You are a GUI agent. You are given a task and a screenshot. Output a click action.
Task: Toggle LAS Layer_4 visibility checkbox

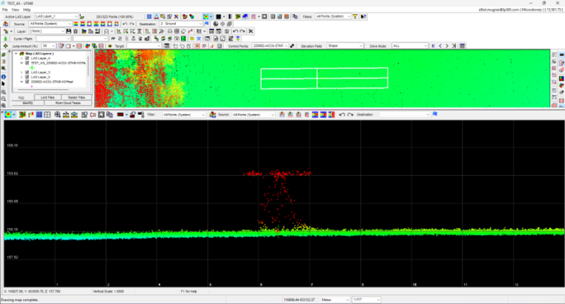[27, 58]
